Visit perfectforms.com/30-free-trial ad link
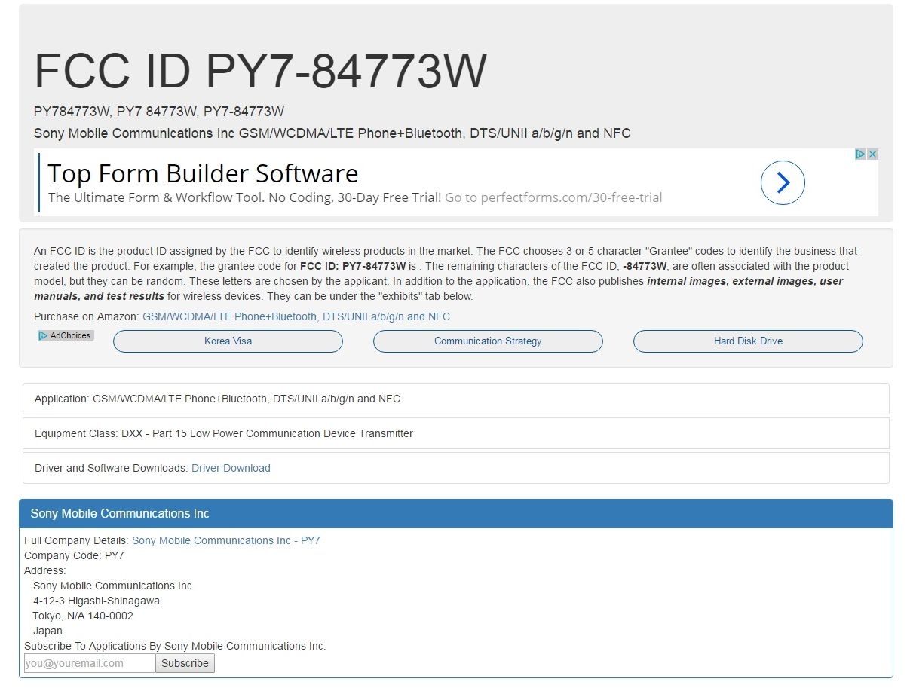The height and width of the screenshot is (688, 910). coord(553,197)
